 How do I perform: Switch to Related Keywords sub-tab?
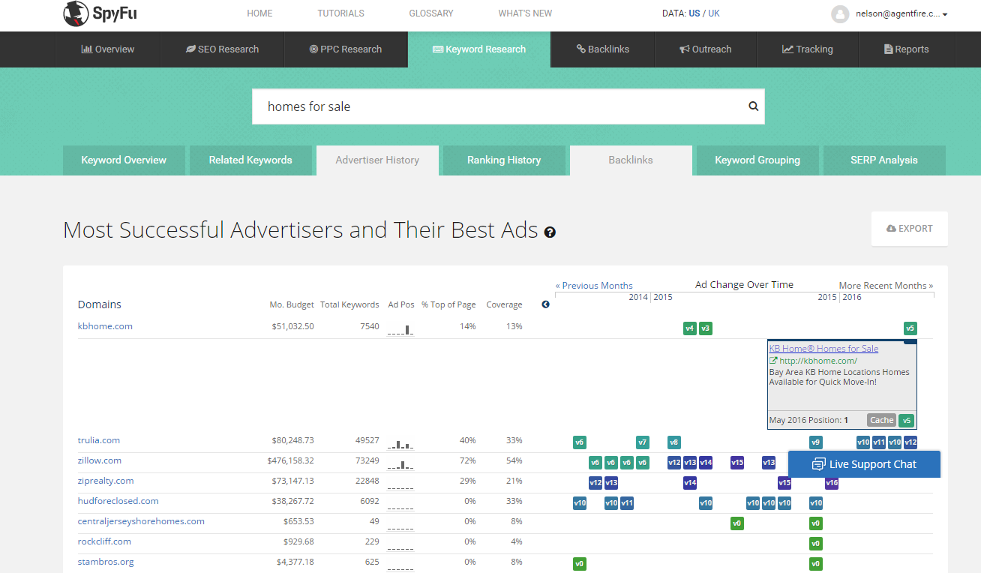point(250,160)
